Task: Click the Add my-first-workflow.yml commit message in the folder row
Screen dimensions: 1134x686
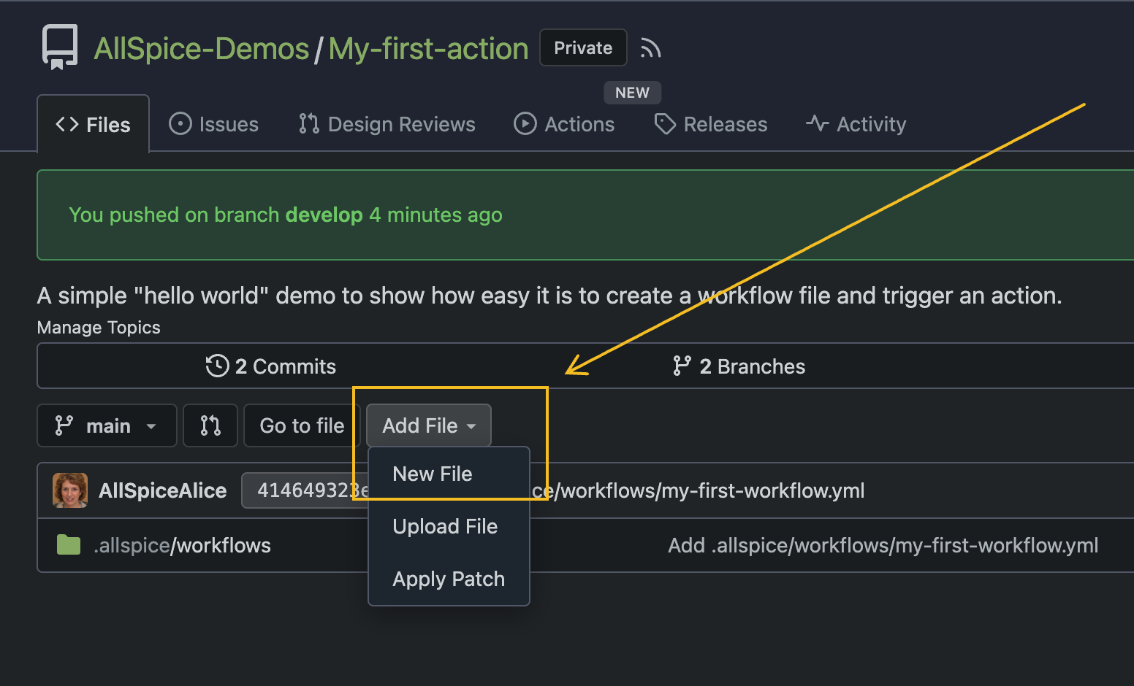Action: [x=883, y=546]
